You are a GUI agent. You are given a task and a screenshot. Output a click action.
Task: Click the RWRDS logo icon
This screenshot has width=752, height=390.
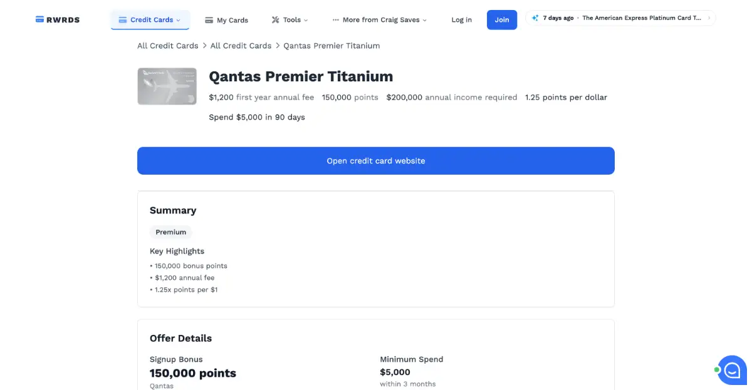coord(40,19)
